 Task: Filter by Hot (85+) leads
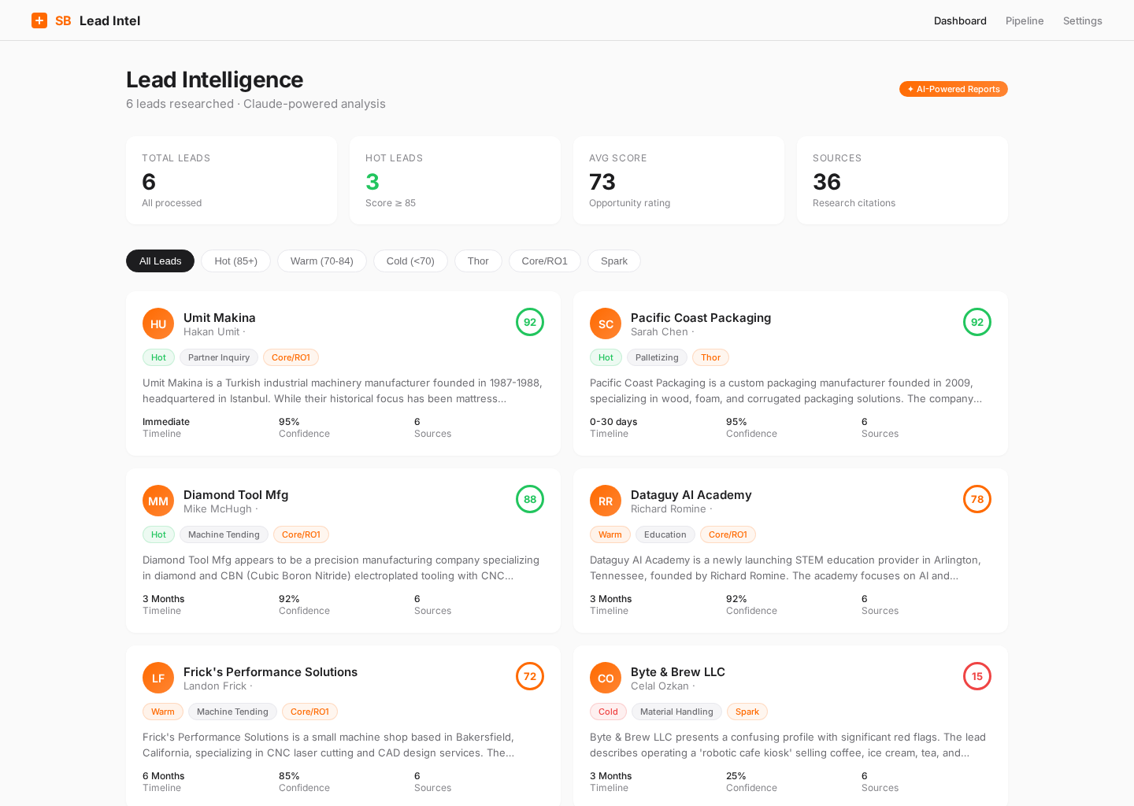(235, 261)
